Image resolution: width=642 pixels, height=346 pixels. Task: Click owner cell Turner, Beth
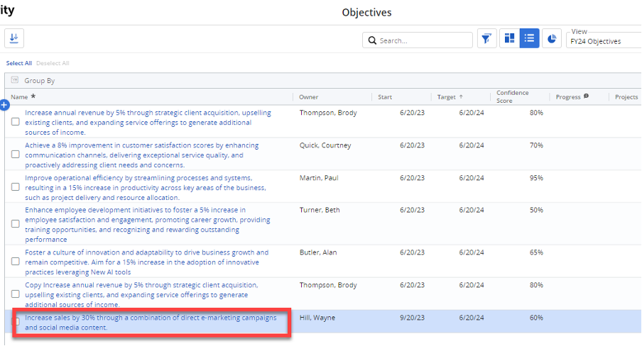click(x=320, y=210)
